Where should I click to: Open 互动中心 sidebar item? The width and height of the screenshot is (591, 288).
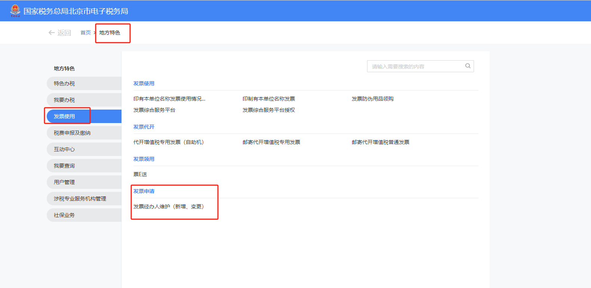tap(84, 149)
